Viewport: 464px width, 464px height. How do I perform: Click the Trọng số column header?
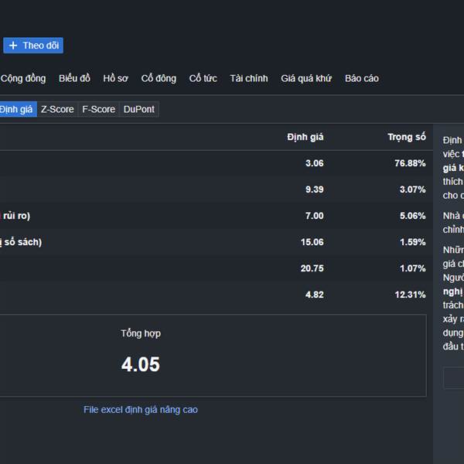pos(406,137)
